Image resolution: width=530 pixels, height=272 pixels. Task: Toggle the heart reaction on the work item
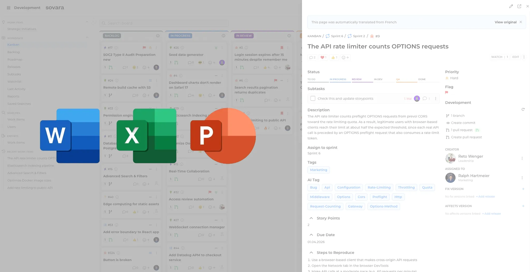click(323, 57)
